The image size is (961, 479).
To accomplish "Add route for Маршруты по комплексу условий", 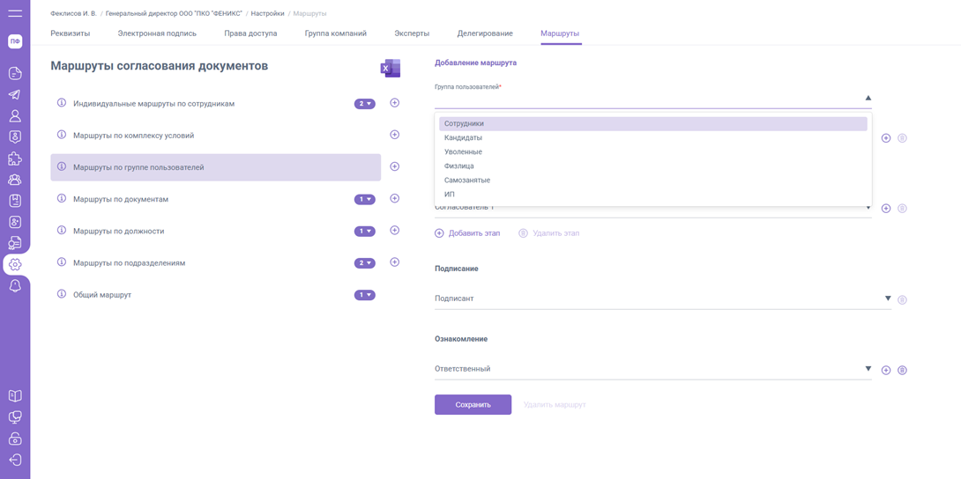I will pos(394,135).
